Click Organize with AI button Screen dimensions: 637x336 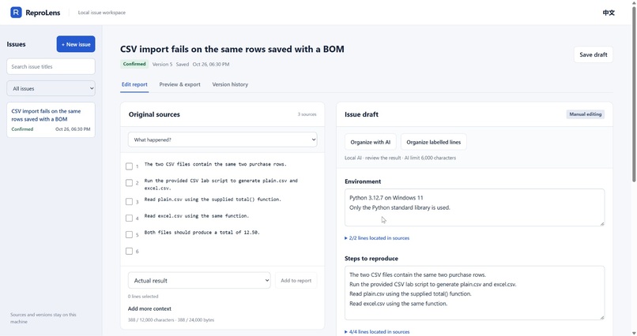coord(370,142)
